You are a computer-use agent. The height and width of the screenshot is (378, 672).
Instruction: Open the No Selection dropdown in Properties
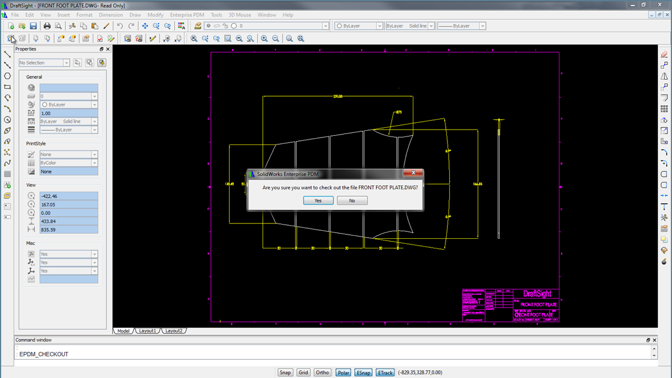point(44,63)
